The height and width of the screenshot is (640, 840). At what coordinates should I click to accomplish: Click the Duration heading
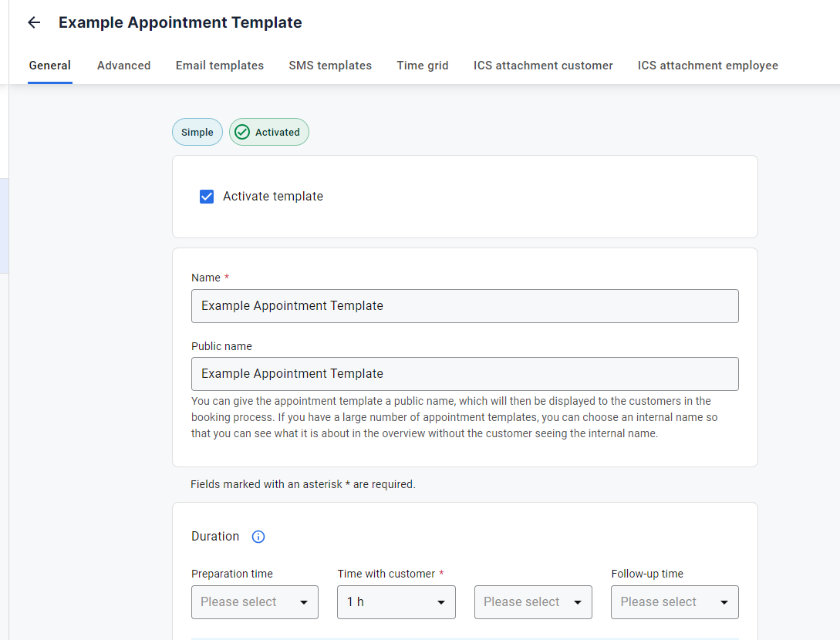pos(215,537)
